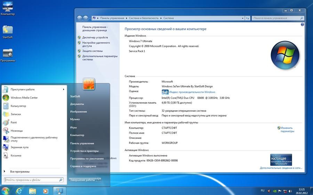Open Internet Explorer from taskbar
313x195 pixels.
[x=19, y=191]
